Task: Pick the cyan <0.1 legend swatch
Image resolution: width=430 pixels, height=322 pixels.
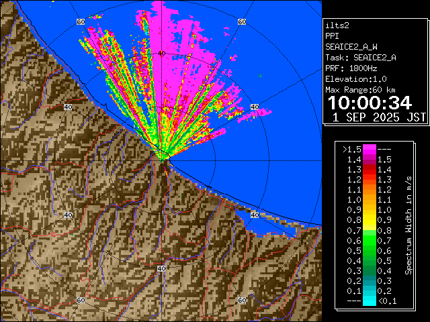Action: [x=369, y=301]
